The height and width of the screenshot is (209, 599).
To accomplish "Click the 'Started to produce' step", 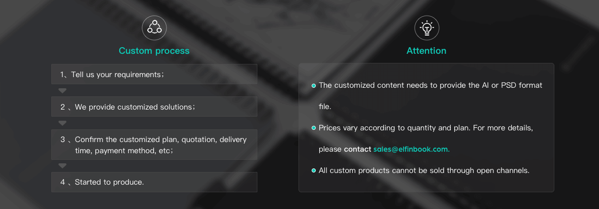I will 154,182.
